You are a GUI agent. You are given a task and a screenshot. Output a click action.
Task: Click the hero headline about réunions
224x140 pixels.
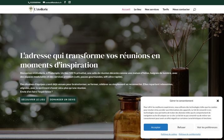90,60
